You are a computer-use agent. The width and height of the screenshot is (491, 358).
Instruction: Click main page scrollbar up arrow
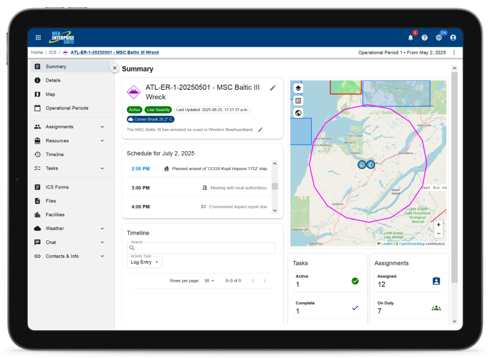tap(454, 68)
